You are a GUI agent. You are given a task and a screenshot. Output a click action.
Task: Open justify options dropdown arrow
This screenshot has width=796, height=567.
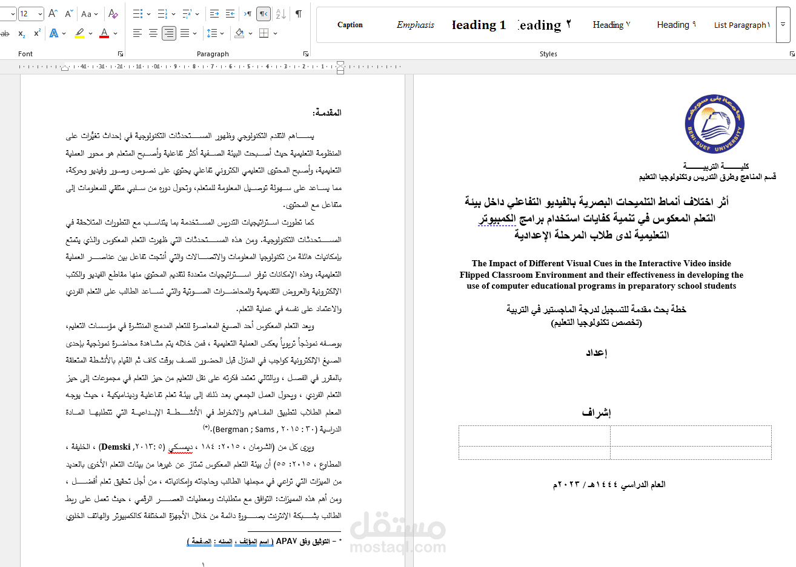point(196,33)
